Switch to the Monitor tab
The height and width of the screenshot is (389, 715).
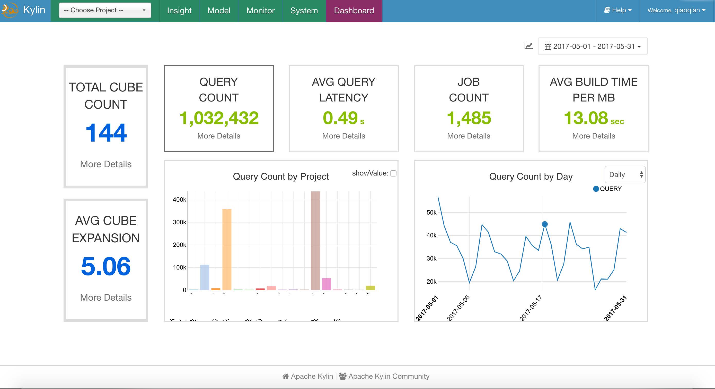260,11
